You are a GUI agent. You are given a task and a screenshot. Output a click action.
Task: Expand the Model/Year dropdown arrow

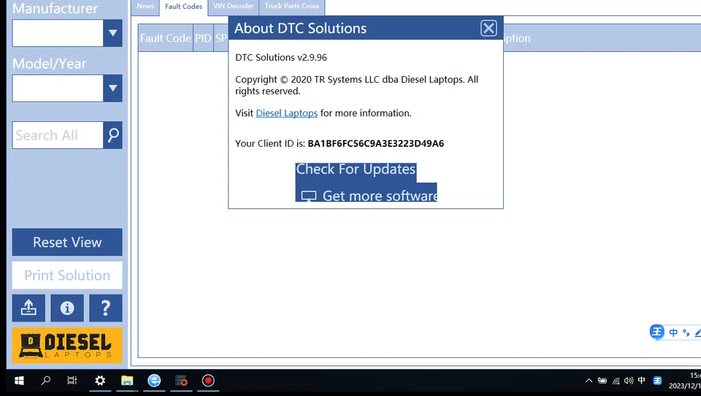112,88
